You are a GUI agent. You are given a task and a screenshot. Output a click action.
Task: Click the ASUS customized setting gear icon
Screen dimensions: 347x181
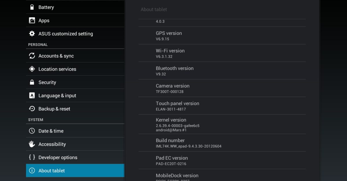[x=32, y=34]
